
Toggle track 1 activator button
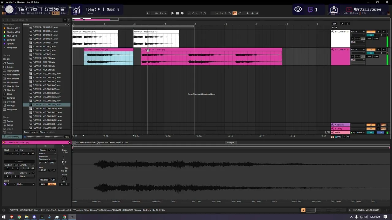pos(371,32)
